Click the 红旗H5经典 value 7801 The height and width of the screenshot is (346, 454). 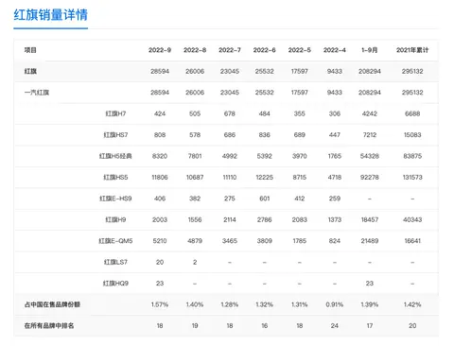[195, 156]
